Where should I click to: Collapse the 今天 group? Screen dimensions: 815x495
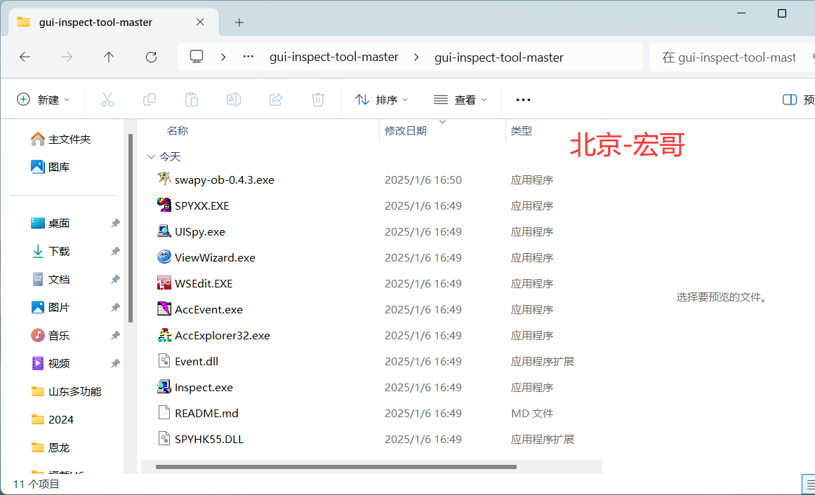point(151,157)
